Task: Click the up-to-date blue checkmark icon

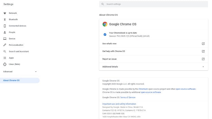Action: [x=105, y=34]
